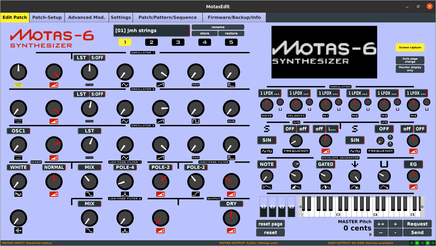Open the Firmware/Backup/Info tab

point(234,17)
